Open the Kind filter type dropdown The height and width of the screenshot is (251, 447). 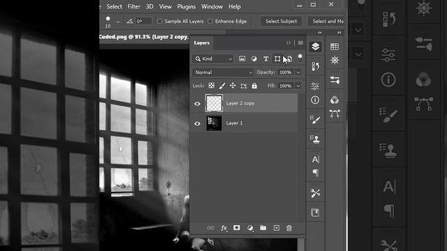click(213, 59)
